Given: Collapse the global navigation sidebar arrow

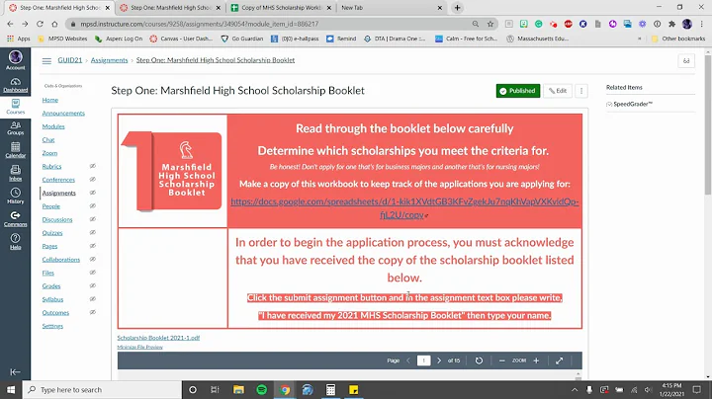Looking at the screenshot, I should 15,371.
